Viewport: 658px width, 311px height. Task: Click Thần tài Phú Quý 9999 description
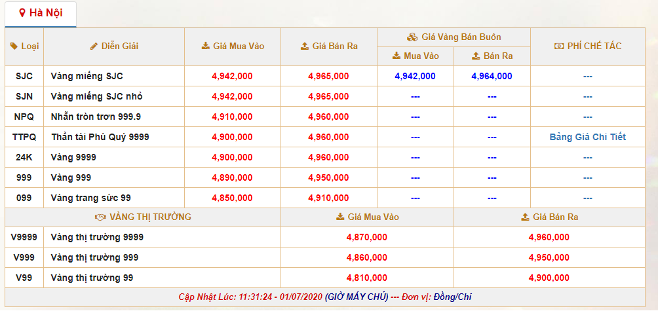click(100, 137)
